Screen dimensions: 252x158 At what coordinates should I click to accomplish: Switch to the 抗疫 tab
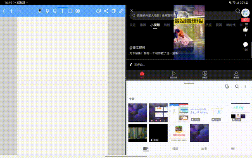209,25
